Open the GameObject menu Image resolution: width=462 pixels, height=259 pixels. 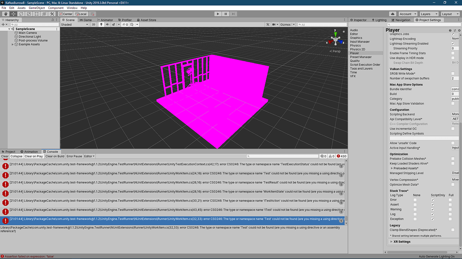pyautogui.click(x=36, y=8)
